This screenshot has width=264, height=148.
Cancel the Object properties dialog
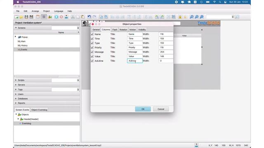[161, 109]
